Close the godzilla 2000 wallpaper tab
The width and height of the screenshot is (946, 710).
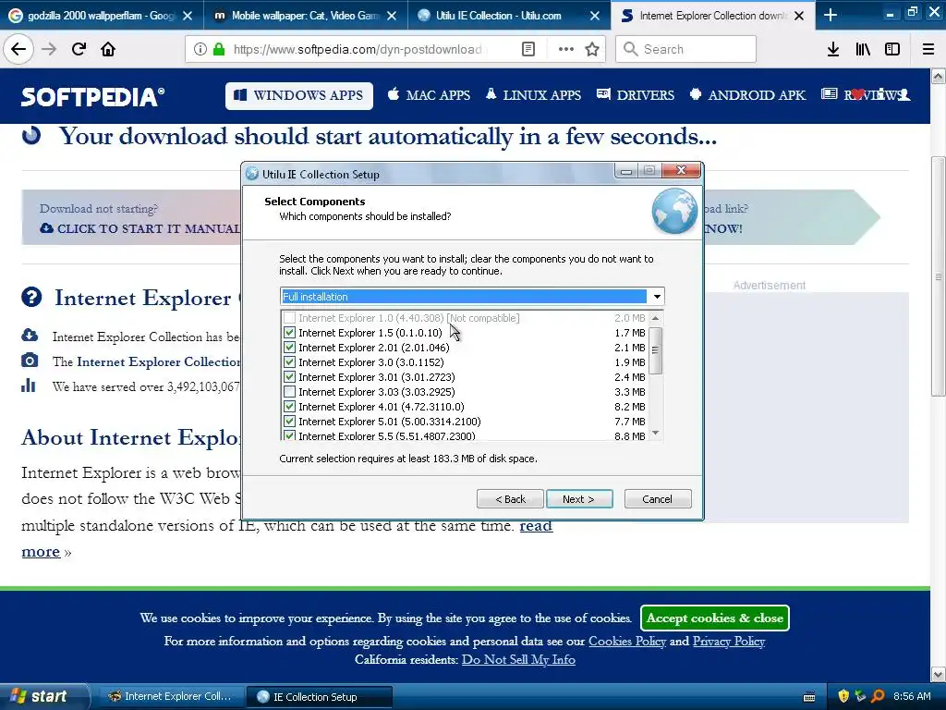tap(188, 16)
